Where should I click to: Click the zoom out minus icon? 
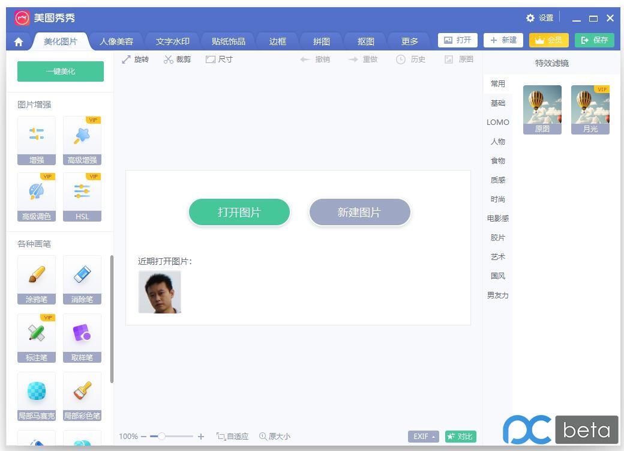tap(143, 437)
